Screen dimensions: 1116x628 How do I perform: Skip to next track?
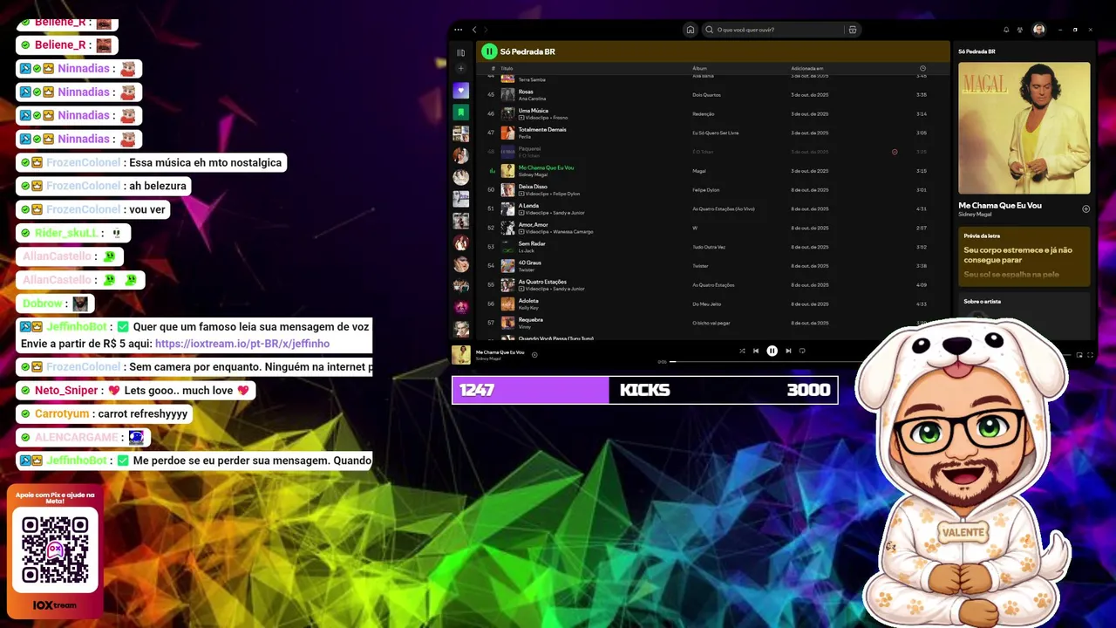coord(788,351)
